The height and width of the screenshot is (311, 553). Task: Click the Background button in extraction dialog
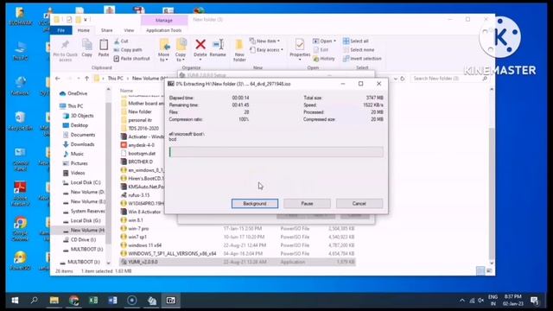point(255,204)
